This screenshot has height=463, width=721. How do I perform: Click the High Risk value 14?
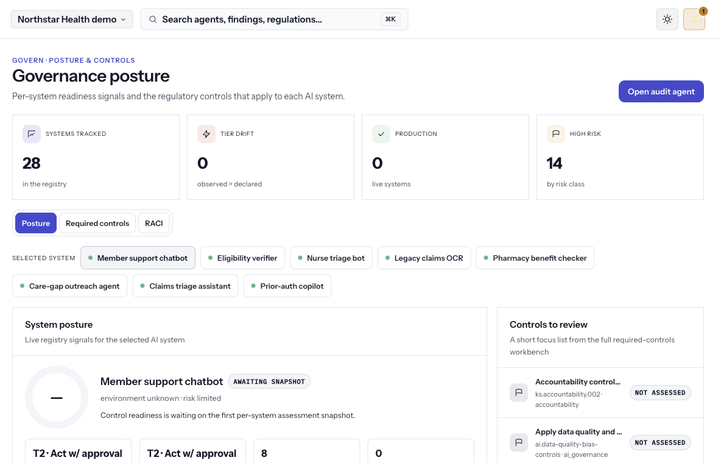[554, 163]
